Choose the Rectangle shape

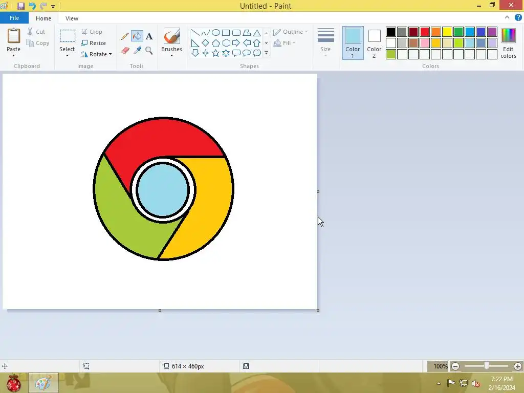pyautogui.click(x=226, y=32)
